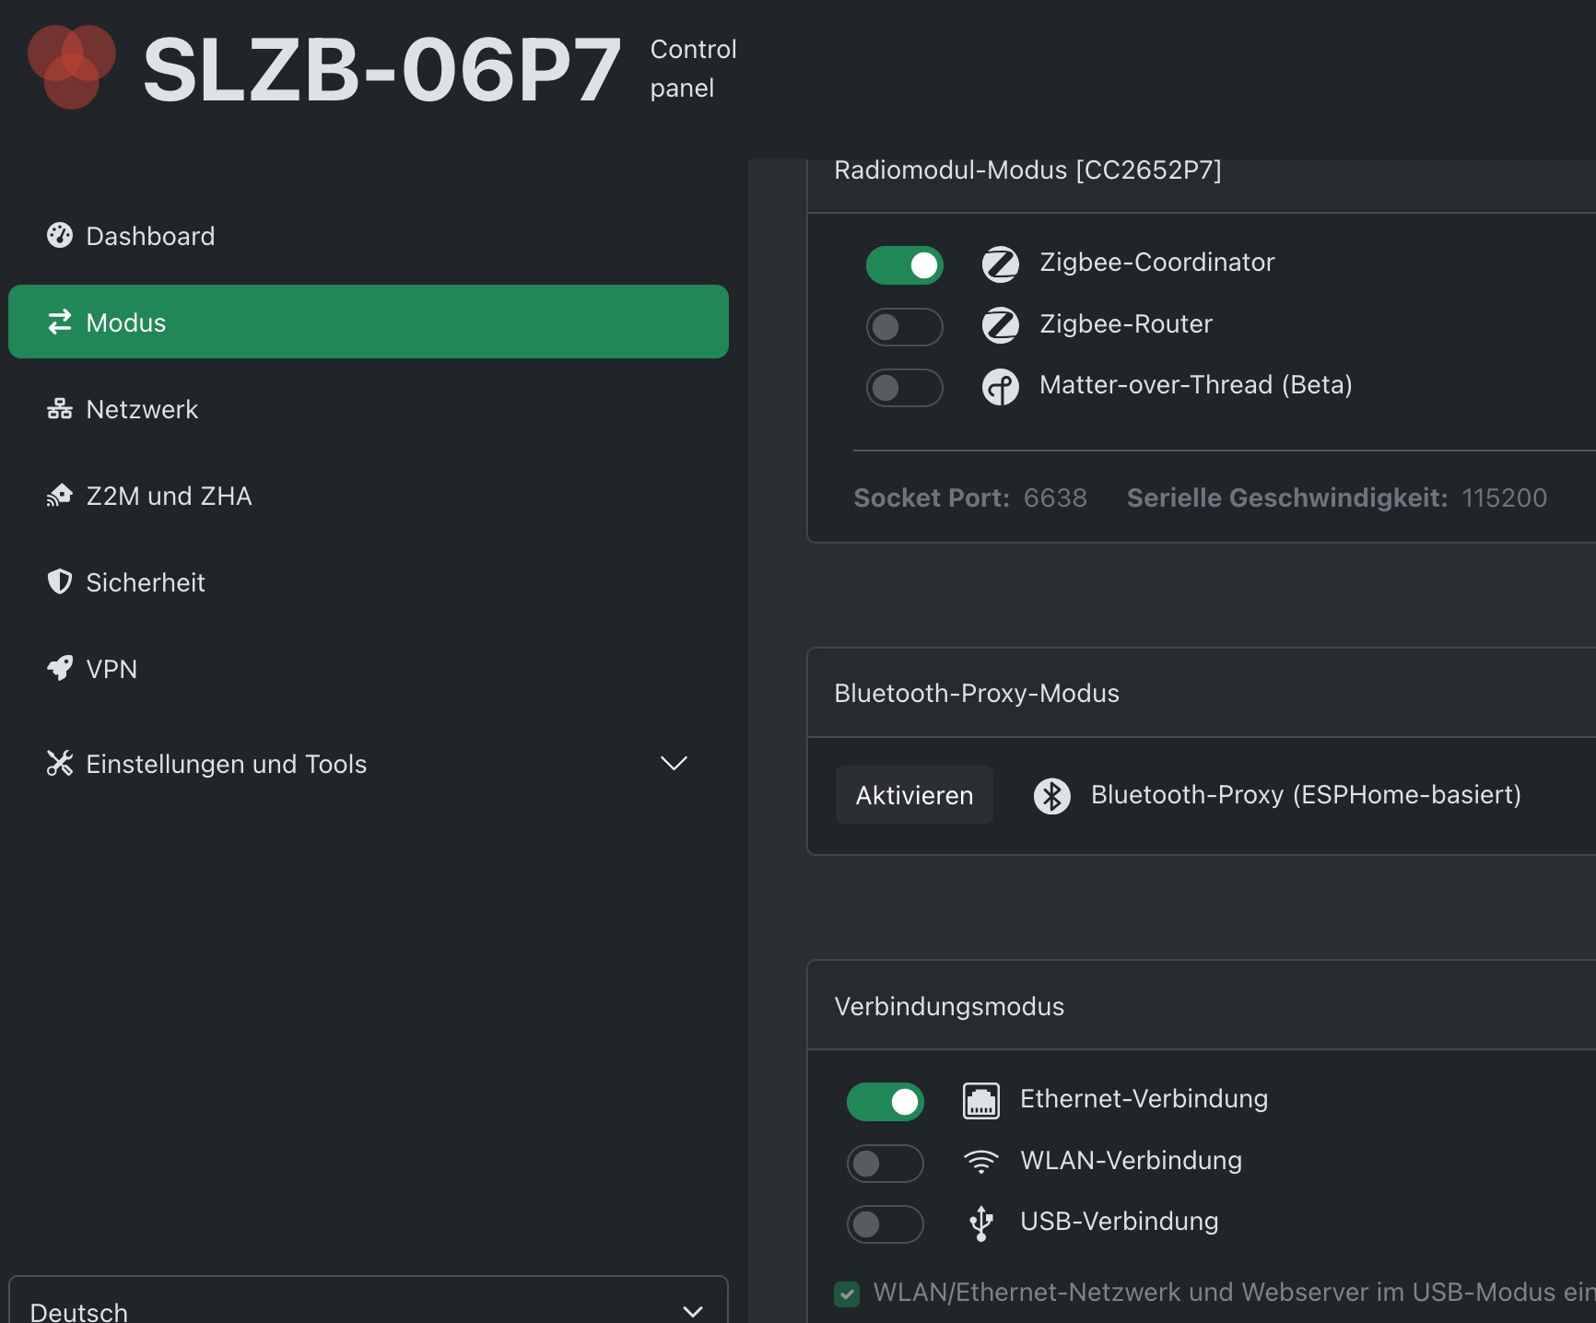Click the Z2M und ZHA house icon

[x=60, y=495]
